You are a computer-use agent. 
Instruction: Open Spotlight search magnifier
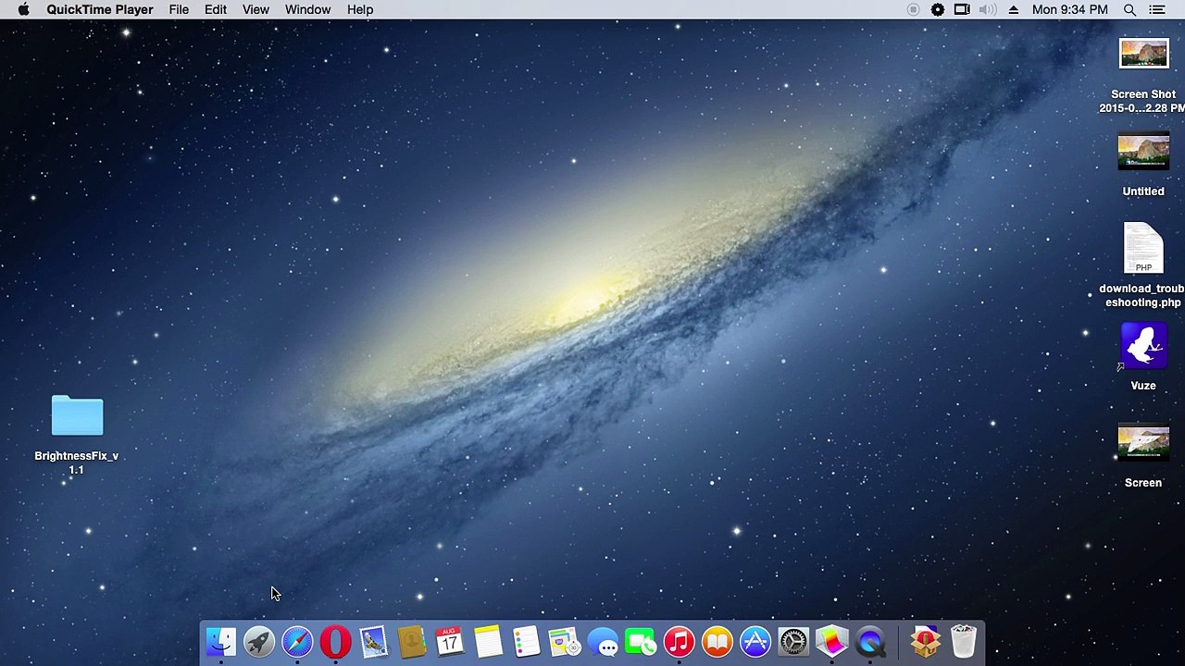coord(1129,9)
